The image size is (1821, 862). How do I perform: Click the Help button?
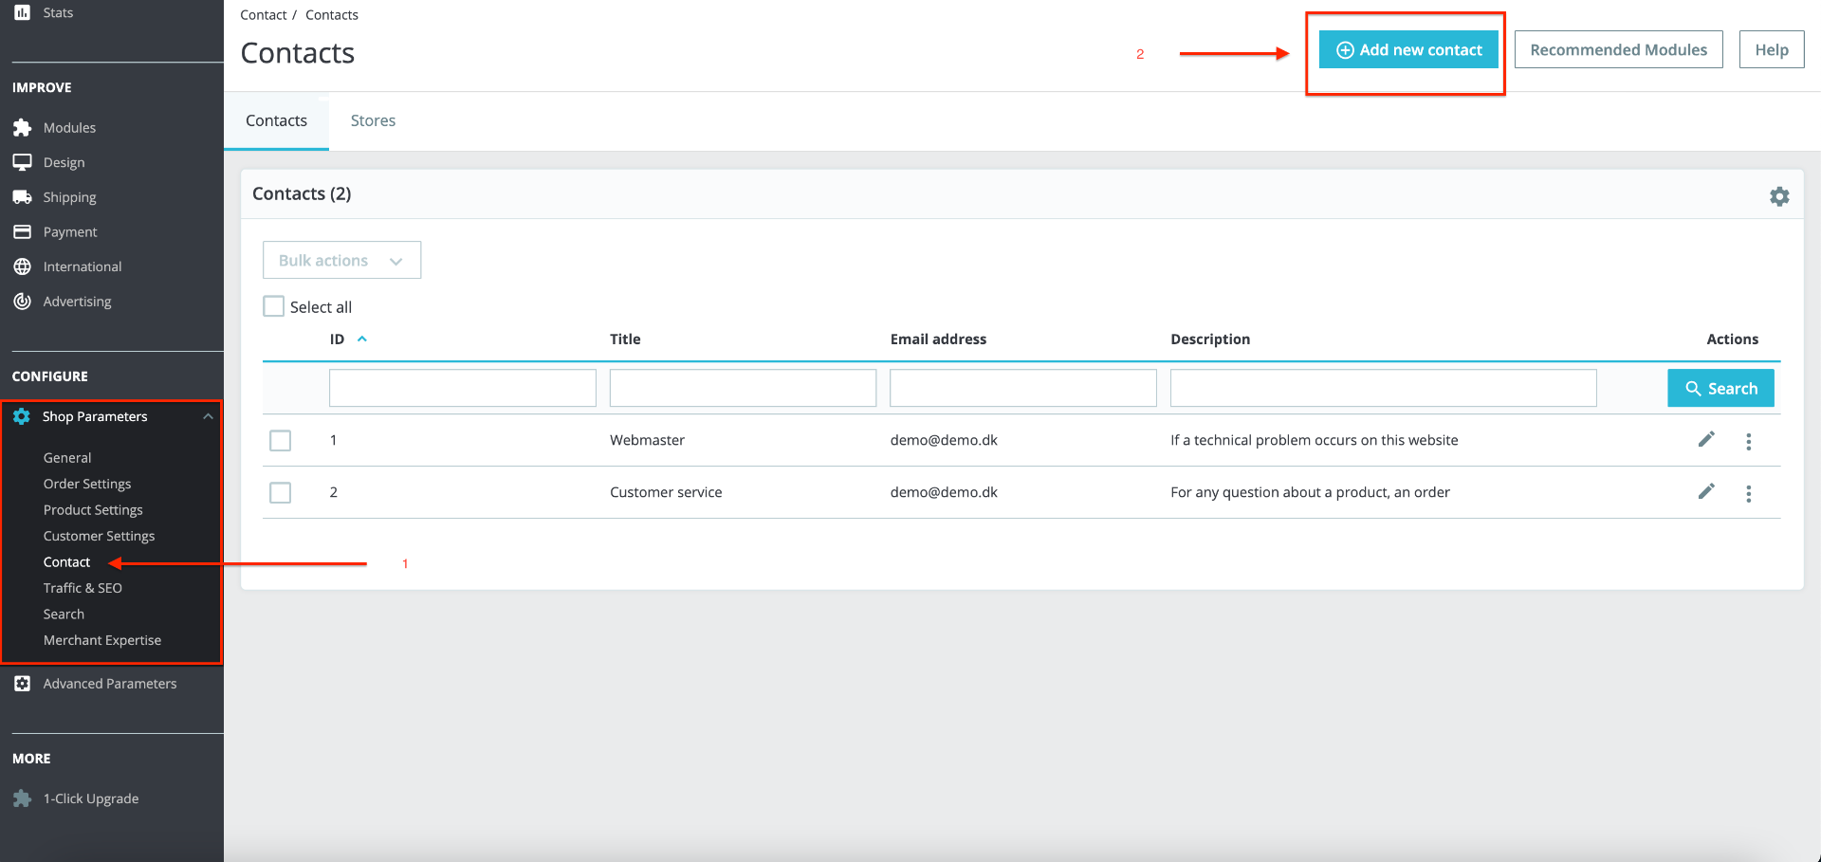(x=1772, y=49)
